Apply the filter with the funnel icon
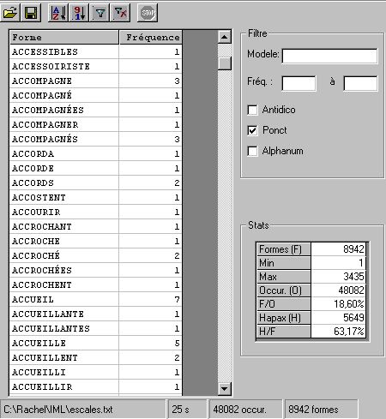386x419 pixels. [100, 13]
